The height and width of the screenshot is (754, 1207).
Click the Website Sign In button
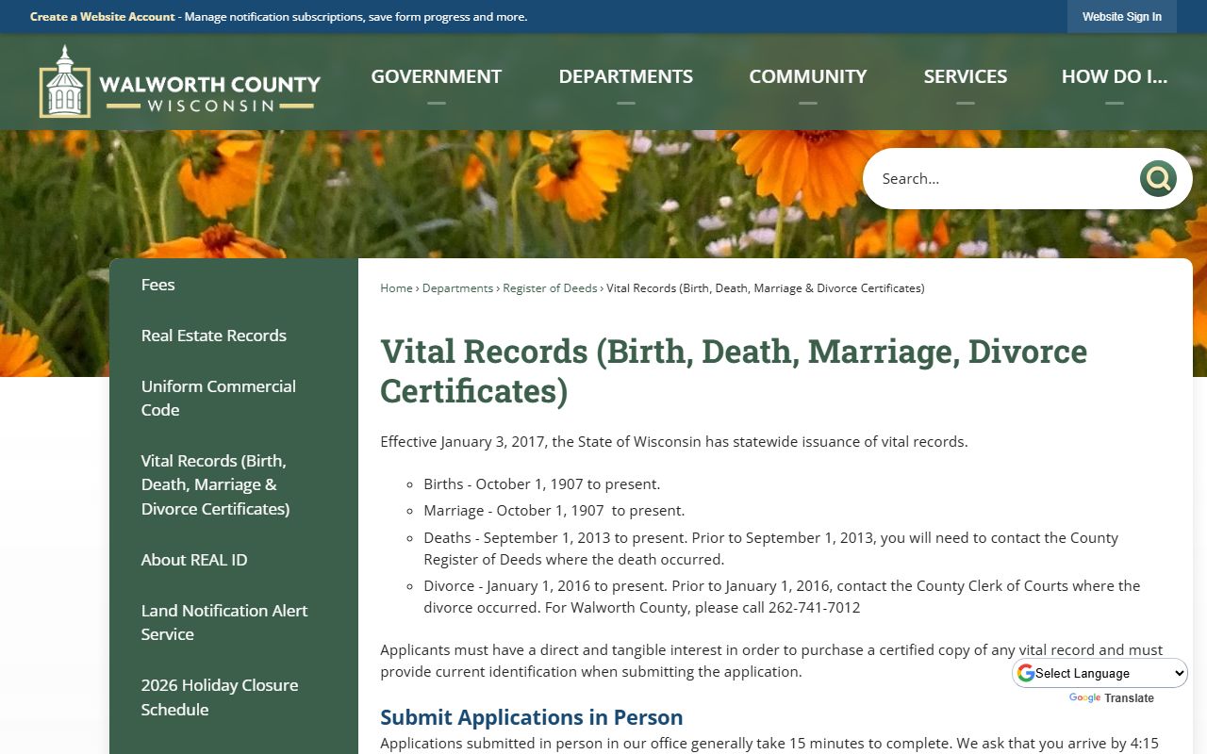(x=1121, y=17)
